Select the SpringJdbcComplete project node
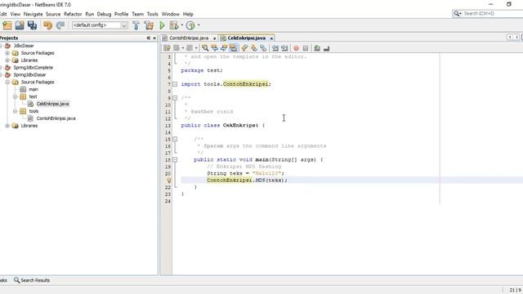The image size is (523, 294). point(34,68)
